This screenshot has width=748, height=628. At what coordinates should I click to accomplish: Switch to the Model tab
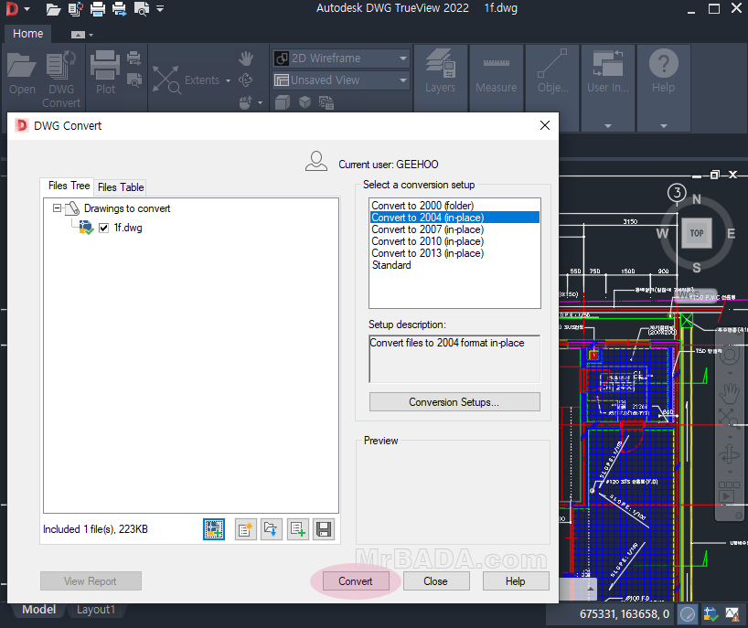(38, 610)
